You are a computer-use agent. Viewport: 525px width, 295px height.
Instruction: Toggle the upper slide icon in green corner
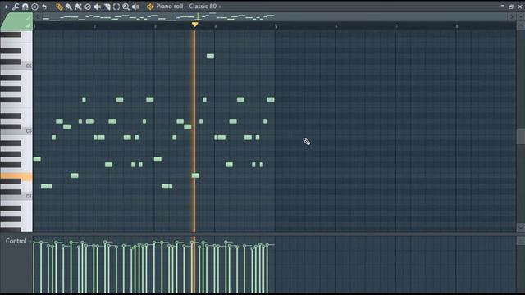pyautogui.click(x=29, y=17)
